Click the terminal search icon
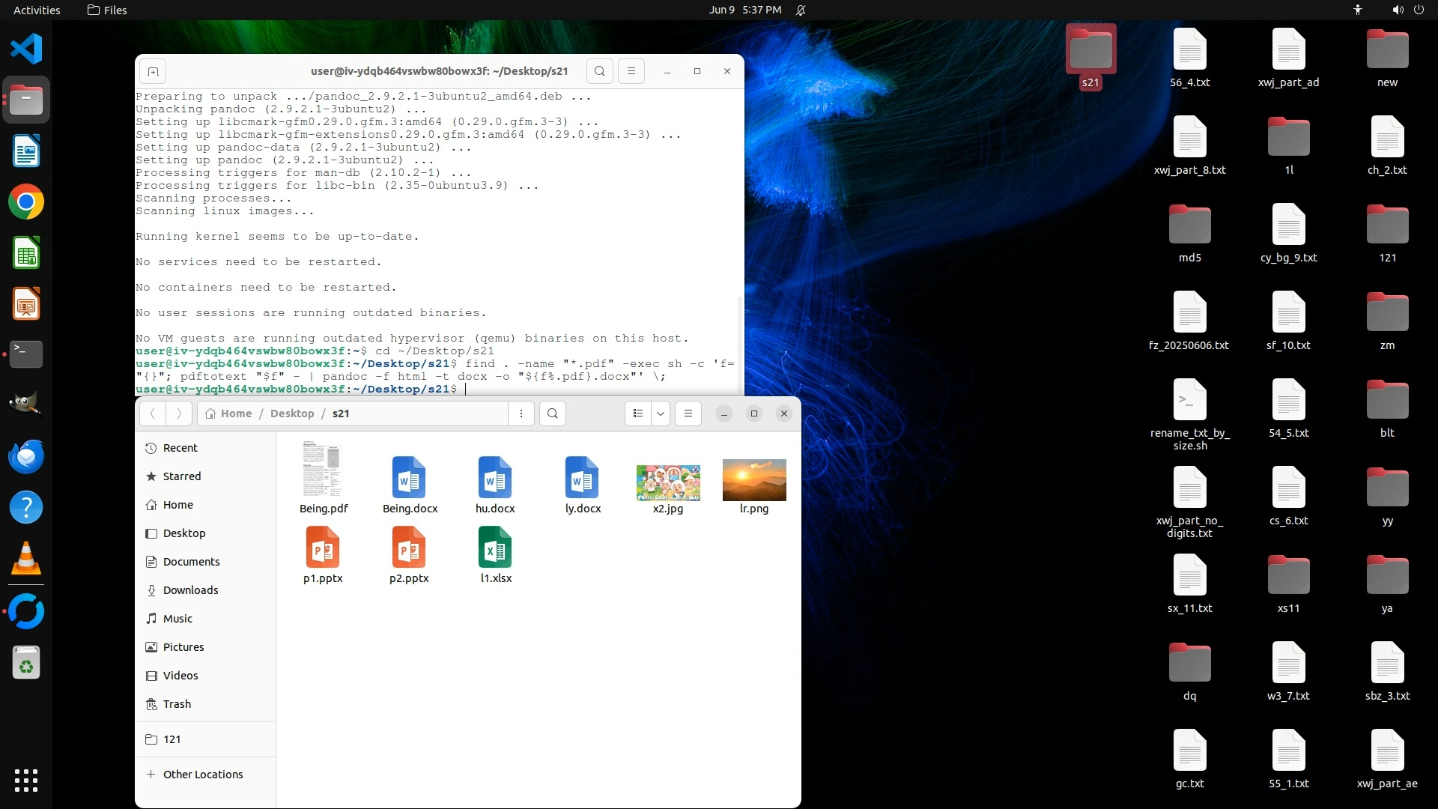The image size is (1438, 809). coord(599,71)
